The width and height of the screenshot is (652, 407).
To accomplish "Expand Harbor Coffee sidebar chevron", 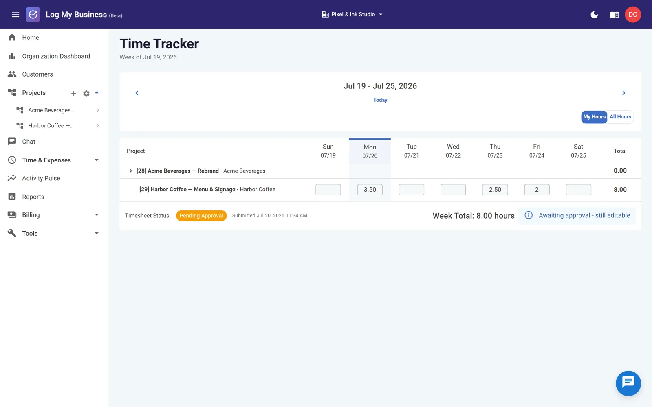I will (98, 126).
